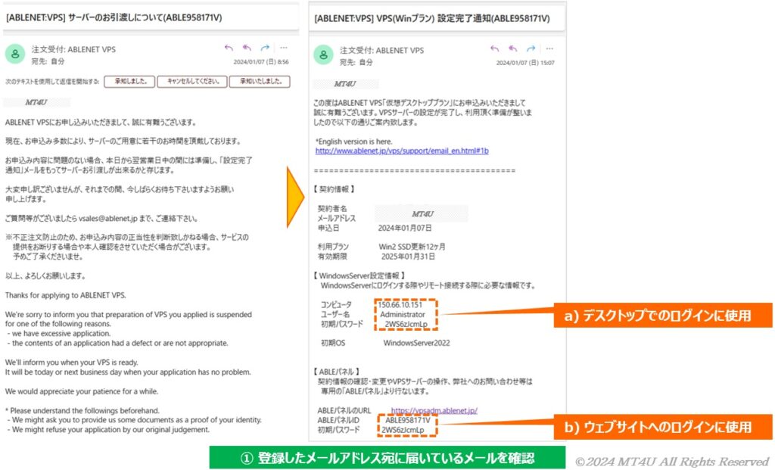
Task: Click 【ABLEパネル】 section heading
Action: coord(337,372)
